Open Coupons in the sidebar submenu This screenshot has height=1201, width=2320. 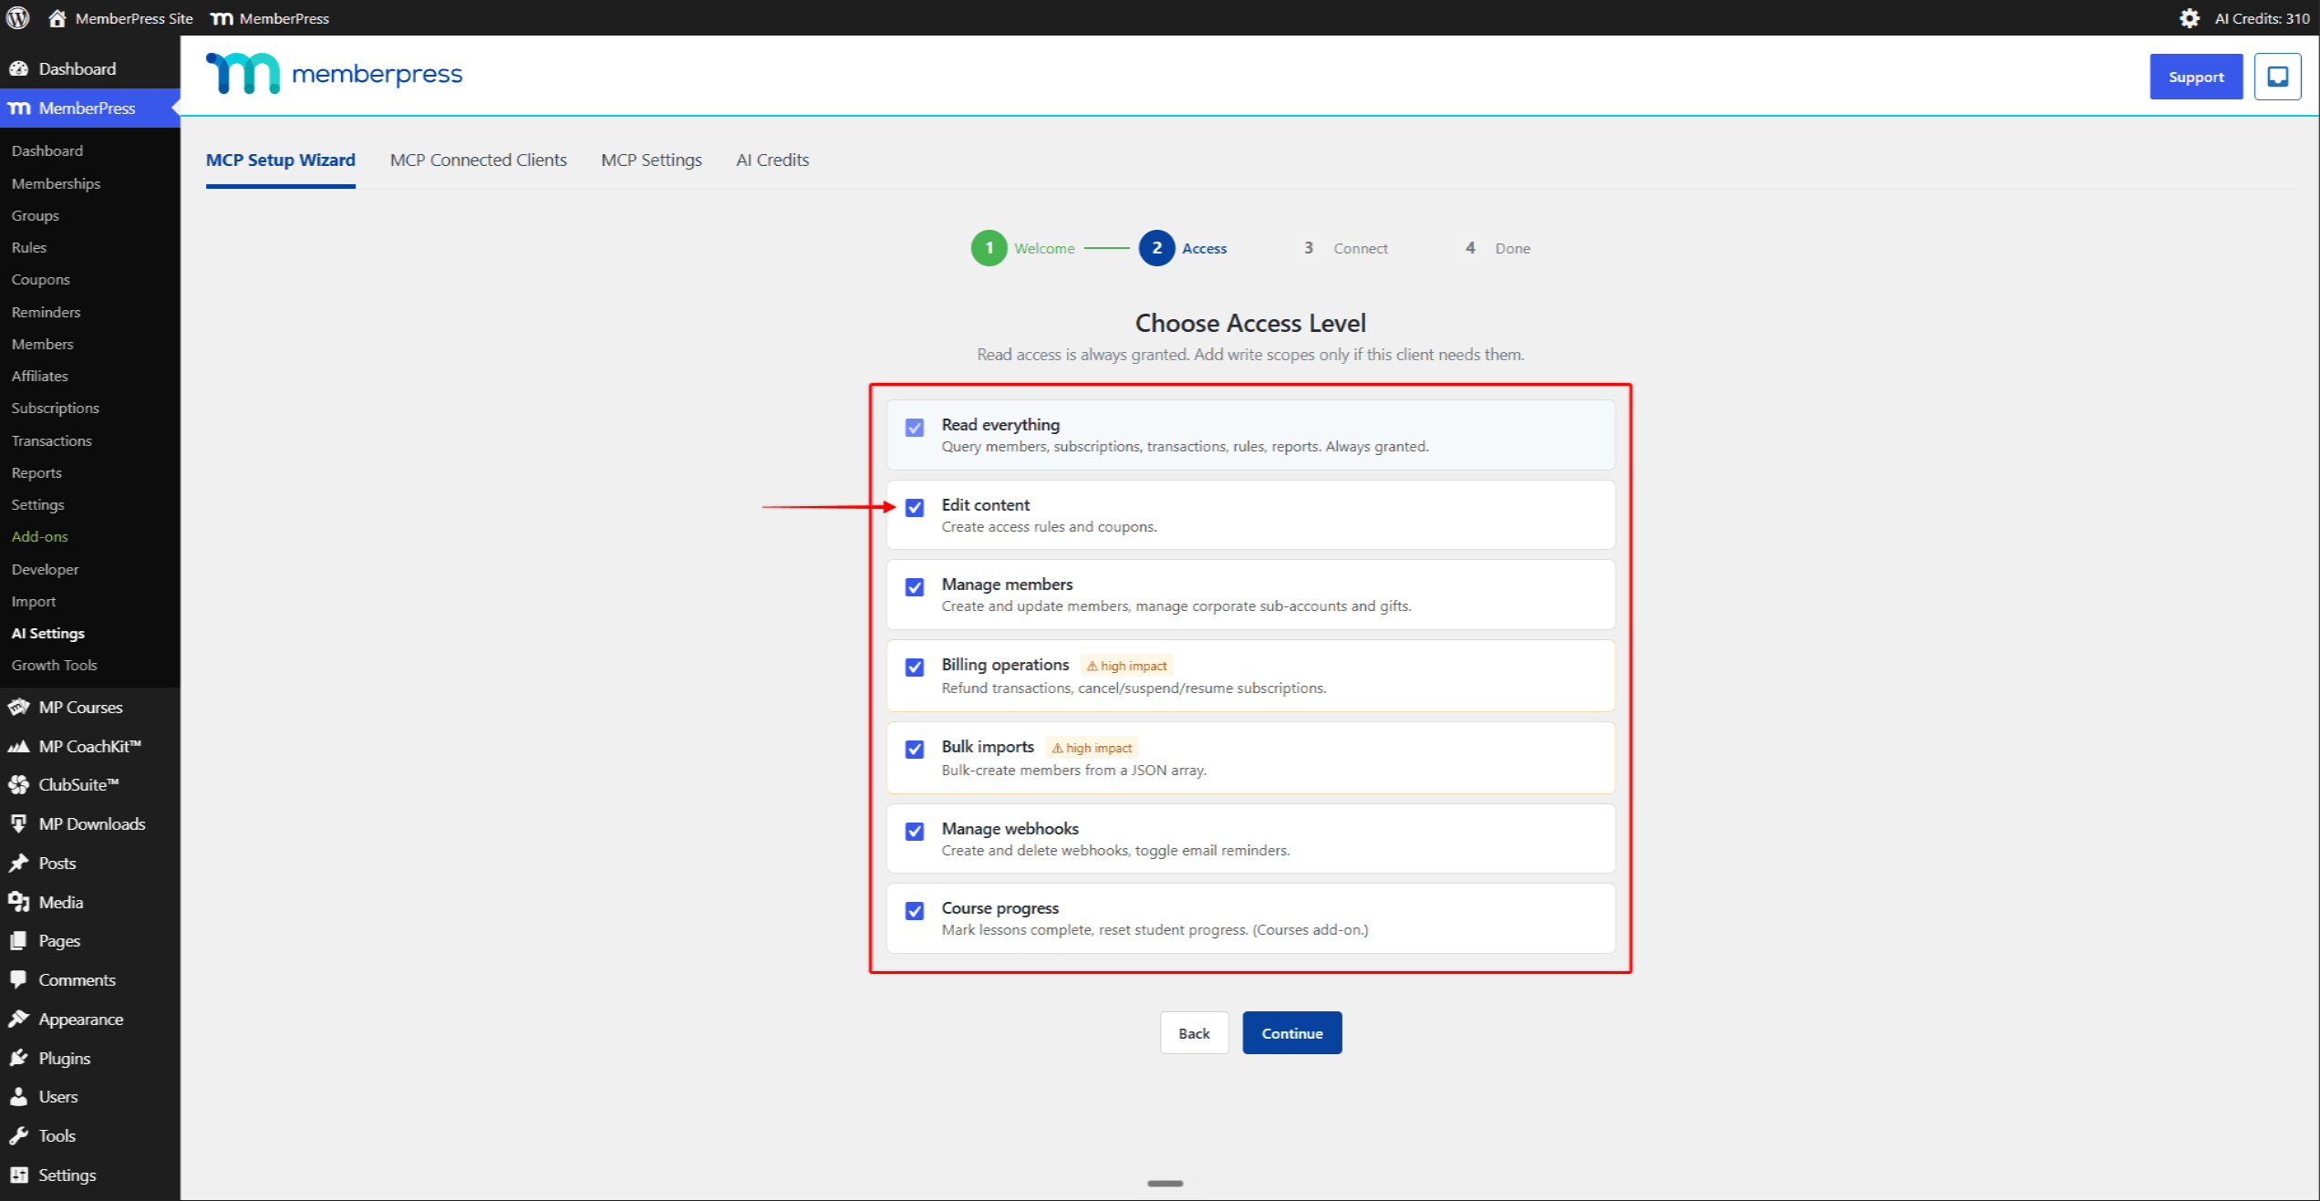coord(40,279)
